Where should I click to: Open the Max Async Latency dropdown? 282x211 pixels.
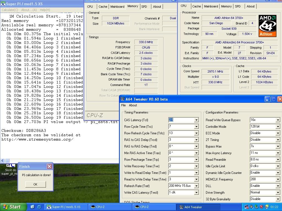pyautogui.click(x=278, y=153)
